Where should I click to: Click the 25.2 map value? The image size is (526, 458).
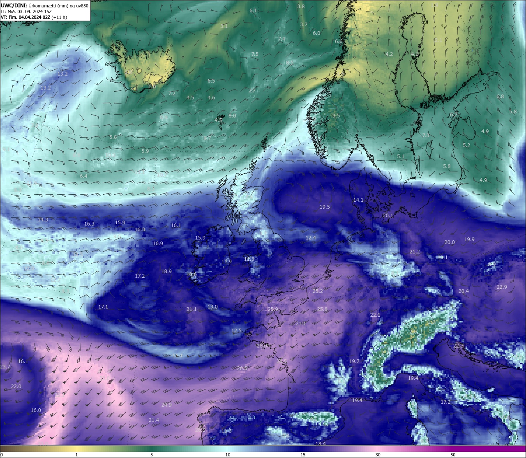[318, 291]
